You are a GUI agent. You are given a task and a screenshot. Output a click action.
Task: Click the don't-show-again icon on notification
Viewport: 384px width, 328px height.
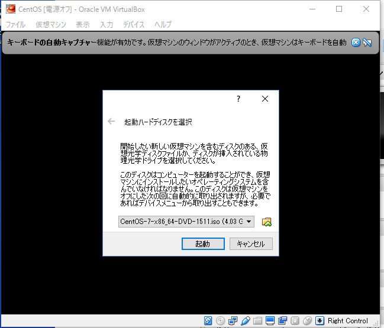(367, 43)
